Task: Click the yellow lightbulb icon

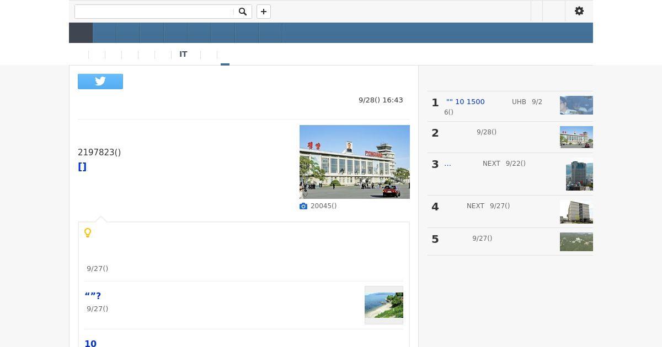Action: [88, 232]
